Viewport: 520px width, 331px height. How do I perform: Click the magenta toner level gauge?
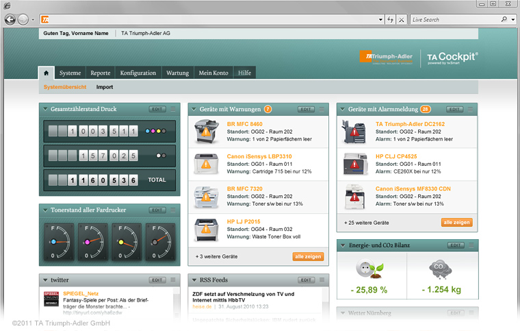click(x=93, y=242)
